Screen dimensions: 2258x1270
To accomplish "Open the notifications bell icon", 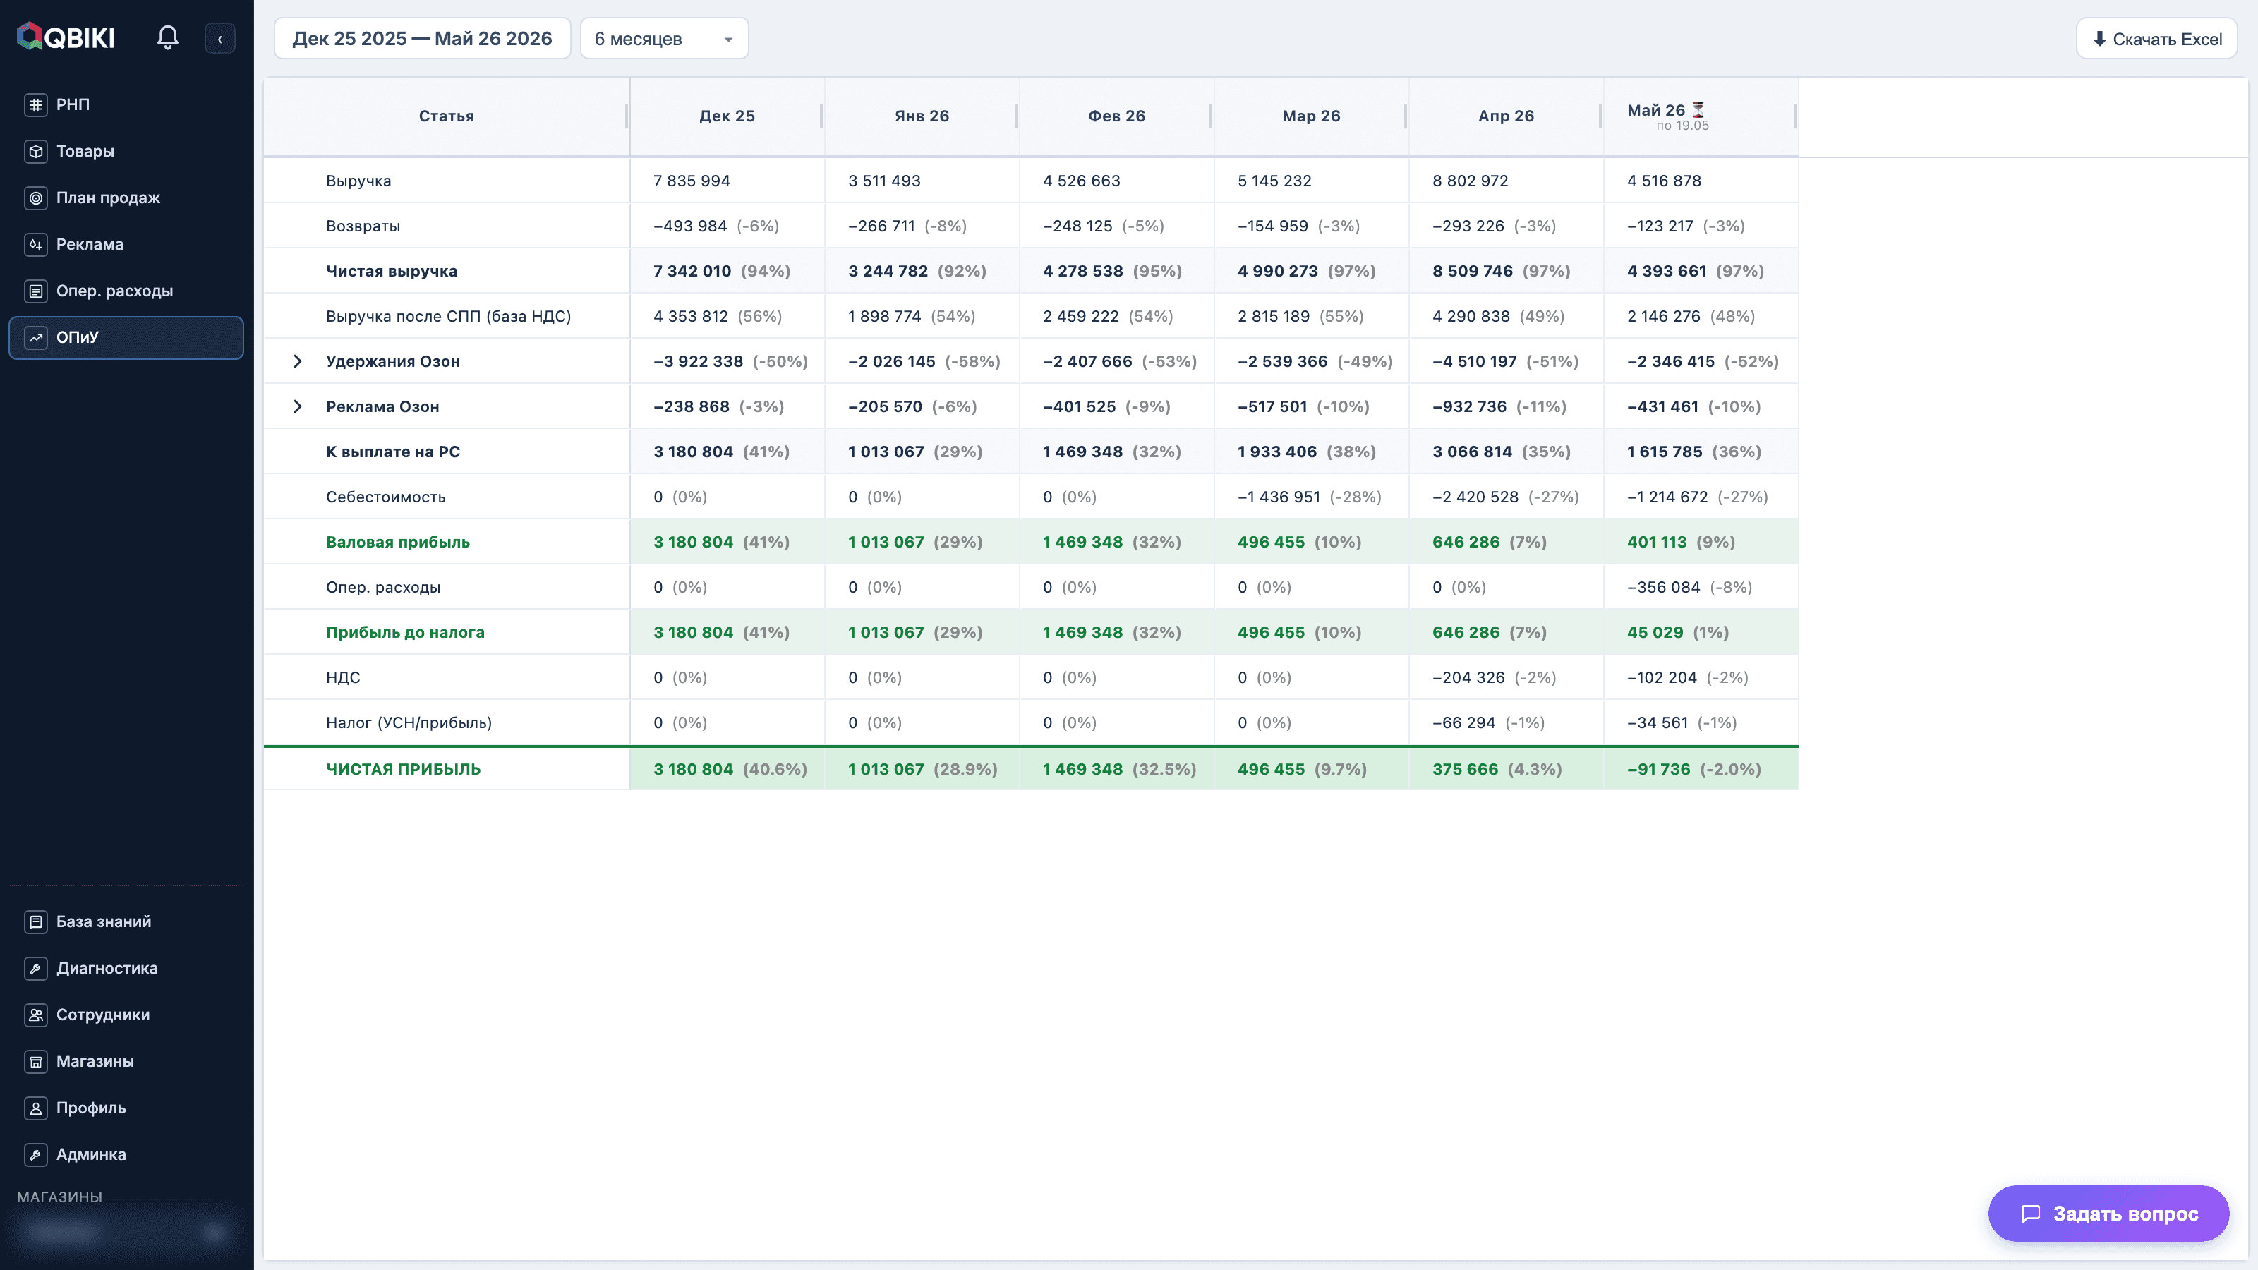I will [167, 37].
